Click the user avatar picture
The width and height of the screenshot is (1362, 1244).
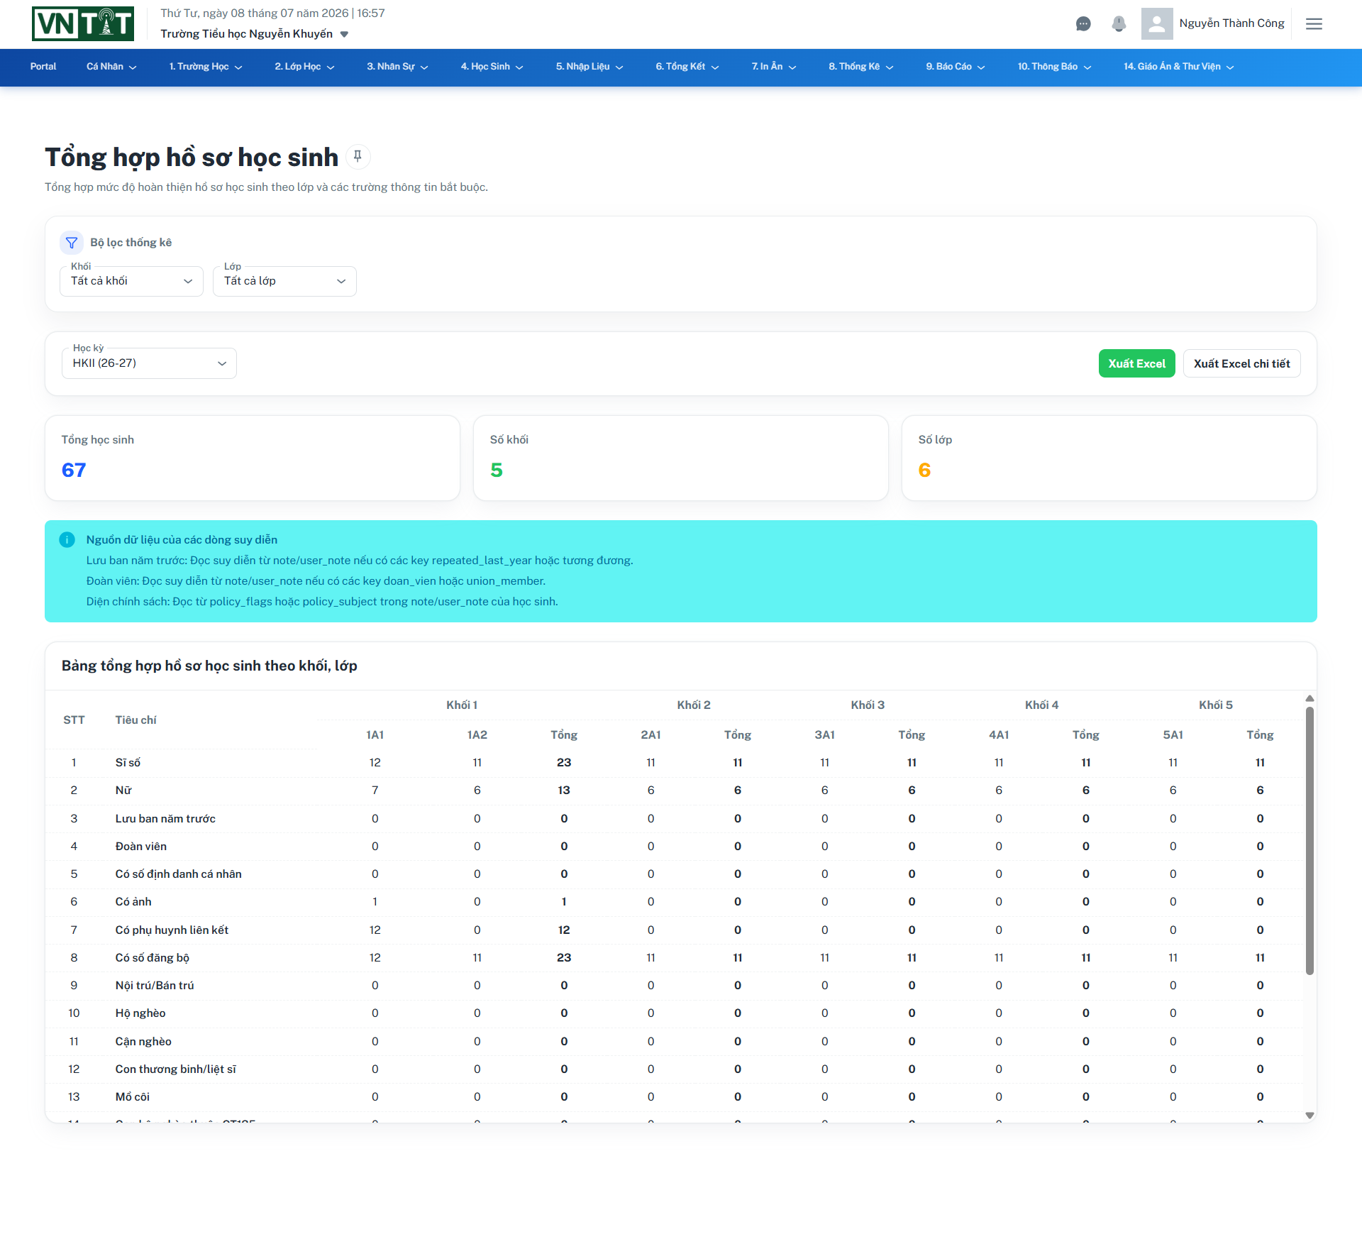[x=1157, y=23]
